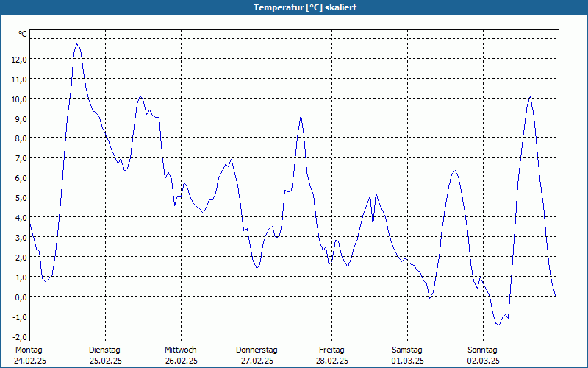Select the 9,0 axis value

21,119
